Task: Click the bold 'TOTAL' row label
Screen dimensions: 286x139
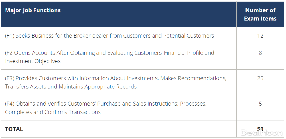Action: [14, 129]
